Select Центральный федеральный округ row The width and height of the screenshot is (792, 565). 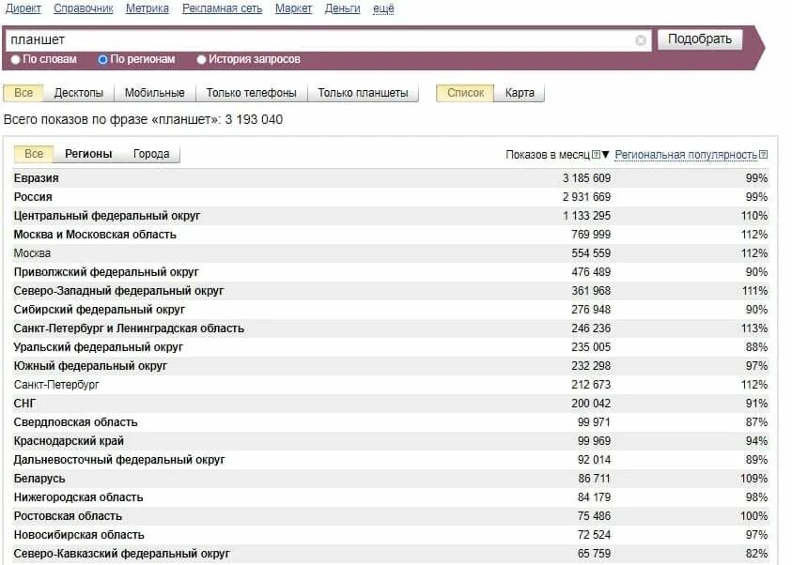[x=391, y=216]
